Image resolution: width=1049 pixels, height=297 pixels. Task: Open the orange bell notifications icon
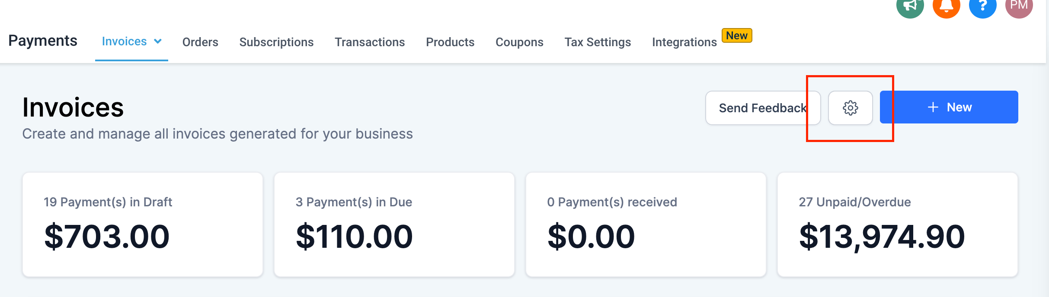coord(946,5)
